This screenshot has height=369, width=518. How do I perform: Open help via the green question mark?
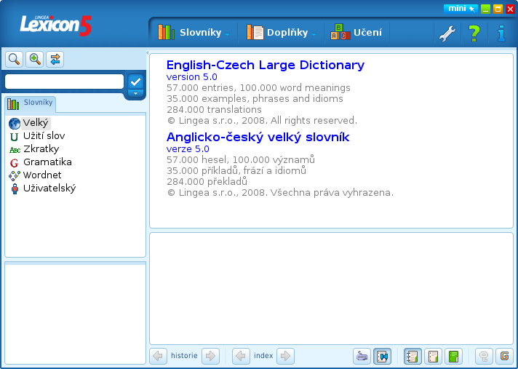coord(474,33)
